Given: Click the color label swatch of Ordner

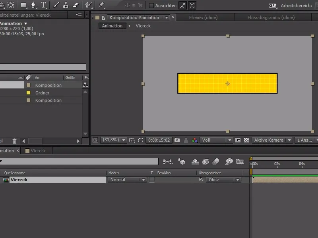Looking at the screenshot, I should [x=28, y=93].
